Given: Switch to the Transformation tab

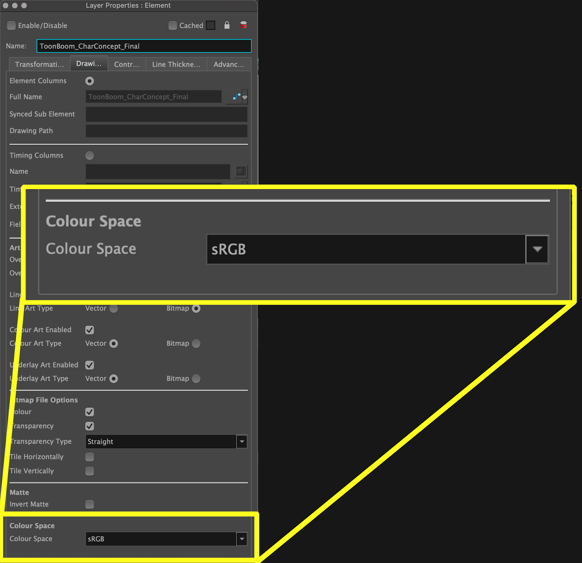Looking at the screenshot, I should pyautogui.click(x=39, y=64).
